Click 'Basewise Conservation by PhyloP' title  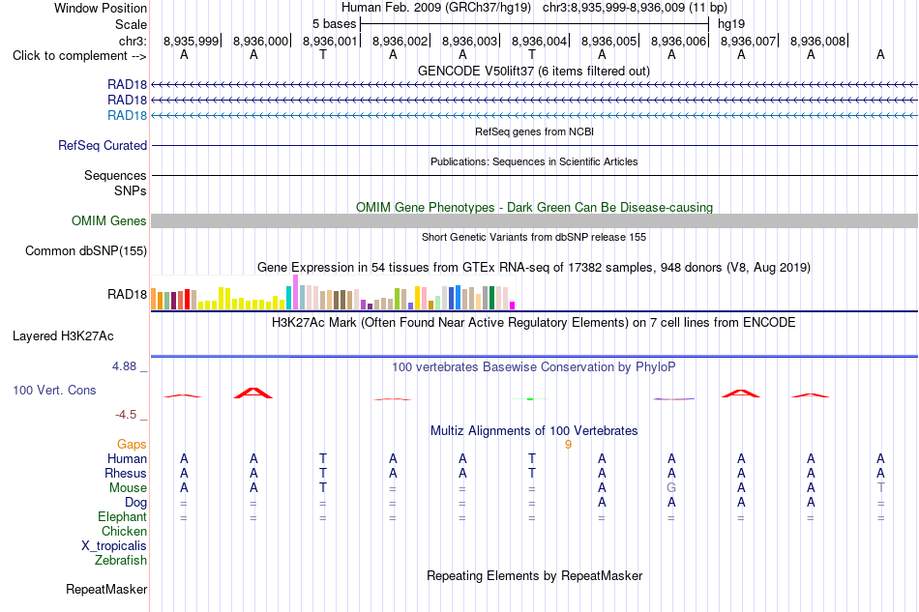tap(534, 367)
